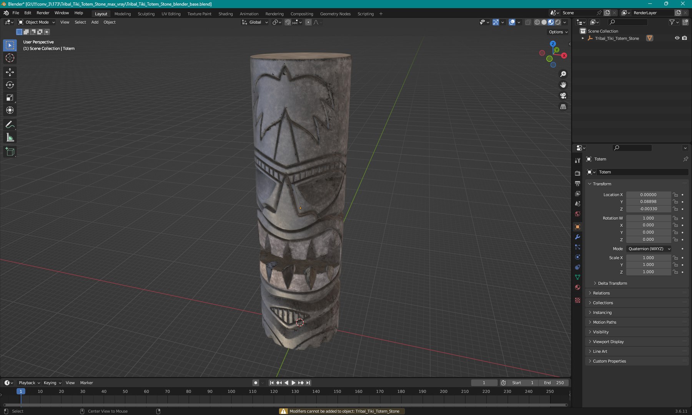Open the Global transform orientation dropdown

[x=255, y=22]
